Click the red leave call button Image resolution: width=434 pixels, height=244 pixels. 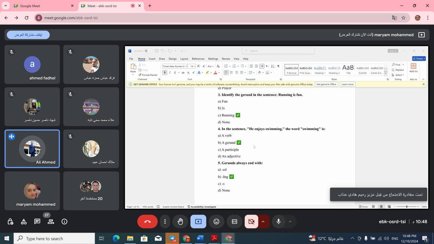(147, 222)
